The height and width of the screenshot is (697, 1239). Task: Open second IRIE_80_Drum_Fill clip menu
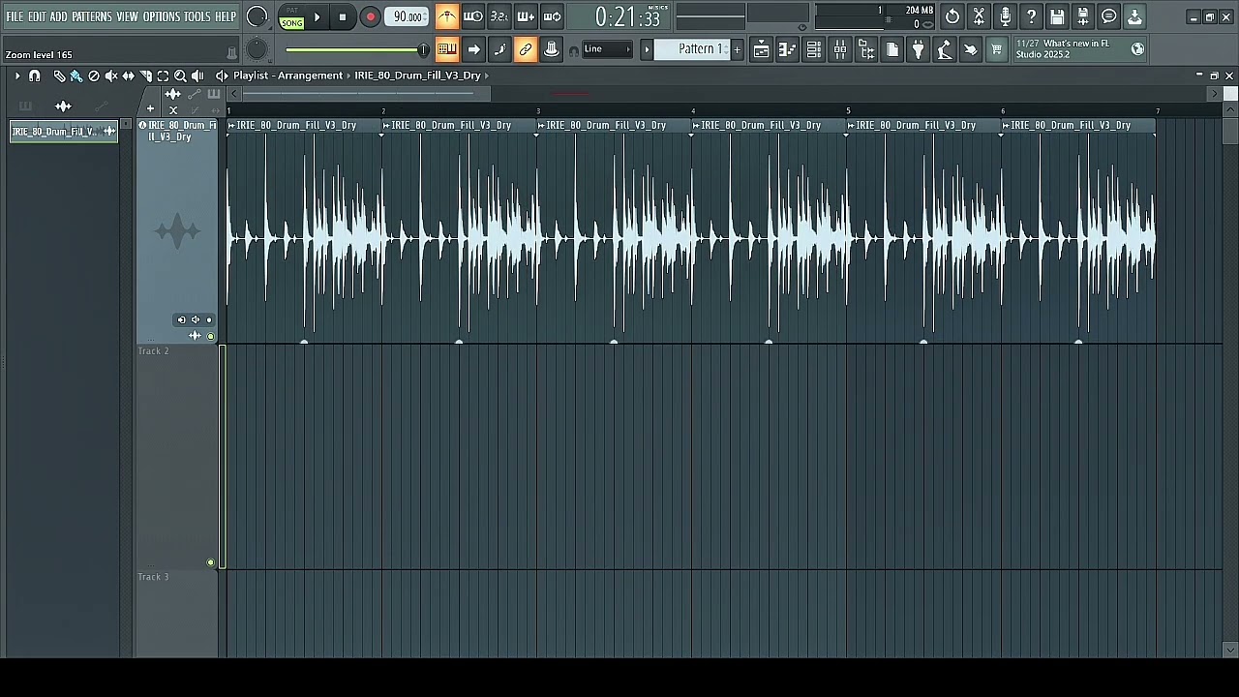click(x=387, y=125)
